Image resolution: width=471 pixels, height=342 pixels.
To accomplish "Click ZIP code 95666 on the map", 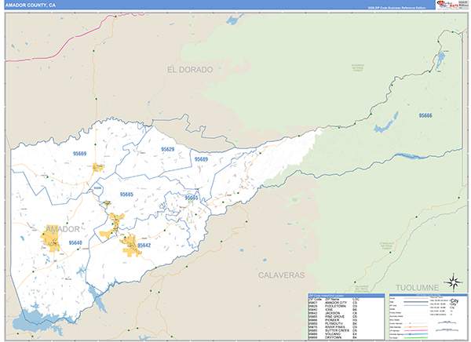I will [425, 115].
